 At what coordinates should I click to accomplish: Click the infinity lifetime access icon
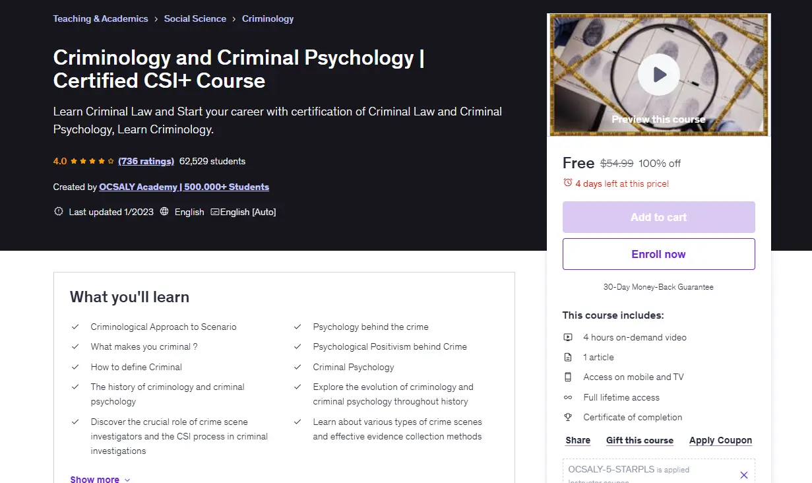click(x=567, y=397)
